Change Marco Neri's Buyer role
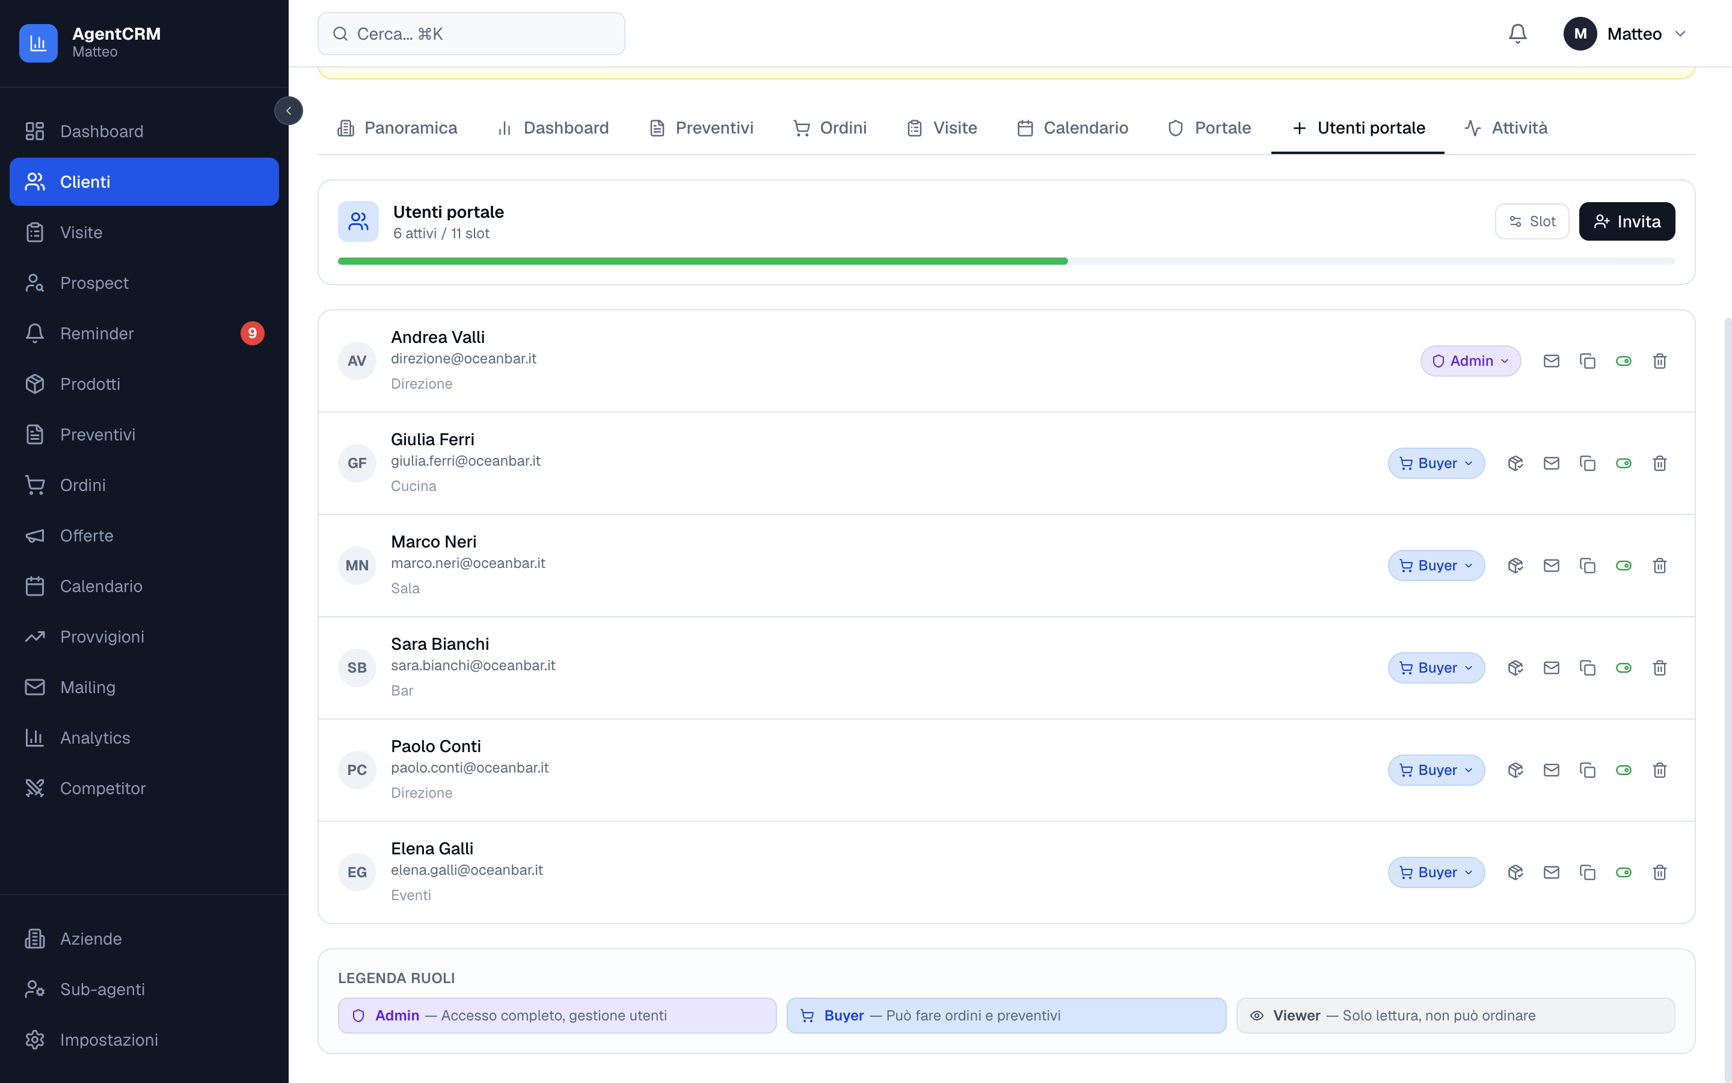 [1436, 566]
